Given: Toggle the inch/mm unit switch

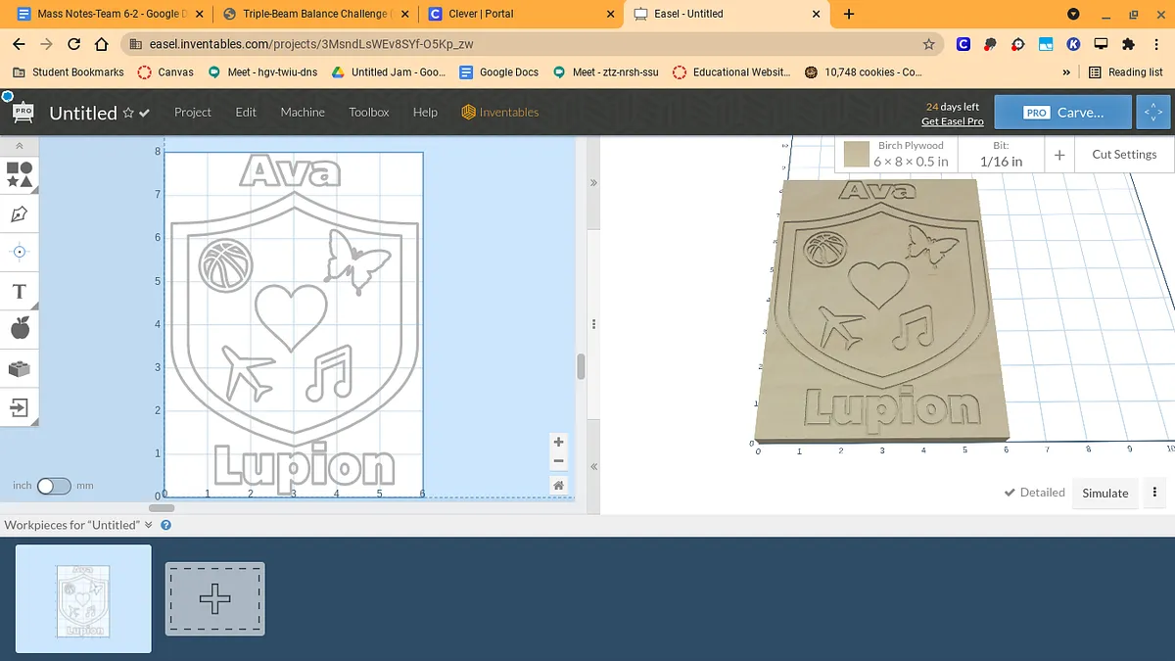Looking at the screenshot, I should 54,486.
